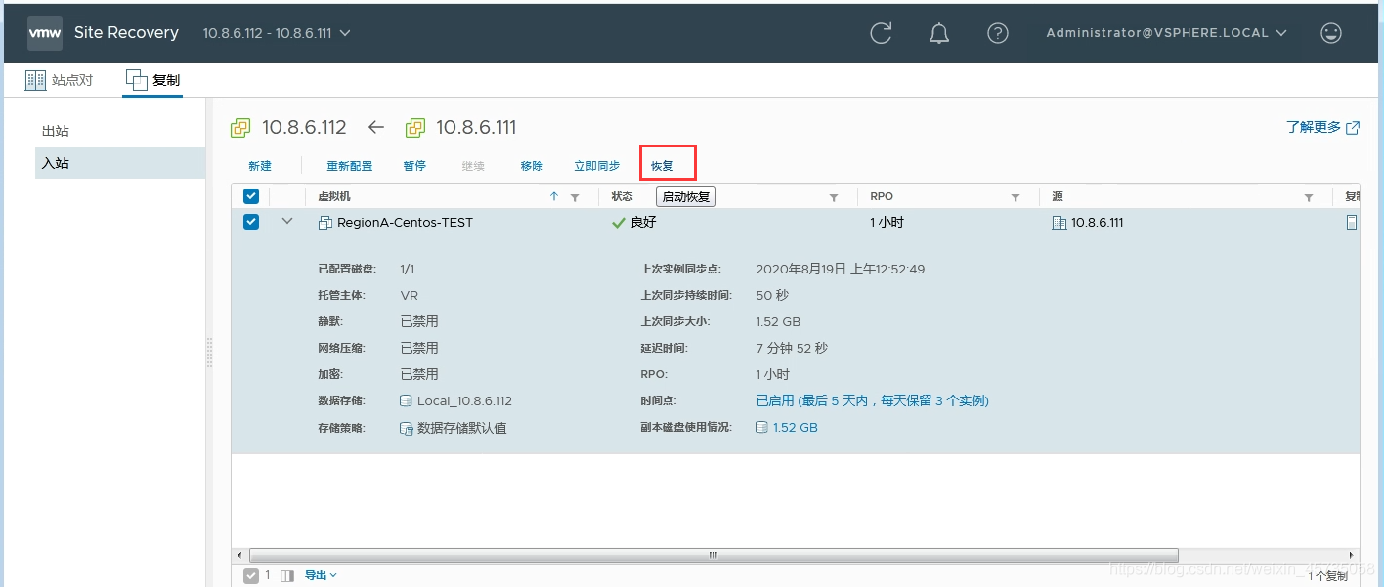1384x587 pixels.
Task: Click the 移除 button
Action: point(532,166)
